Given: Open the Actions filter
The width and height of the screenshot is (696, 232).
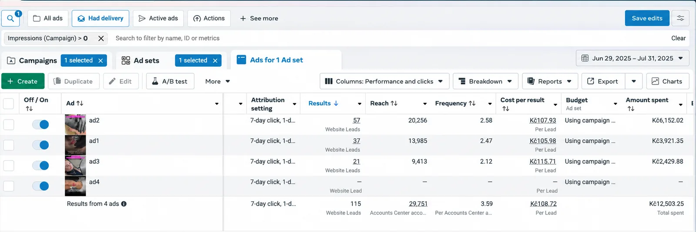Looking at the screenshot, I should click(209, 18).
